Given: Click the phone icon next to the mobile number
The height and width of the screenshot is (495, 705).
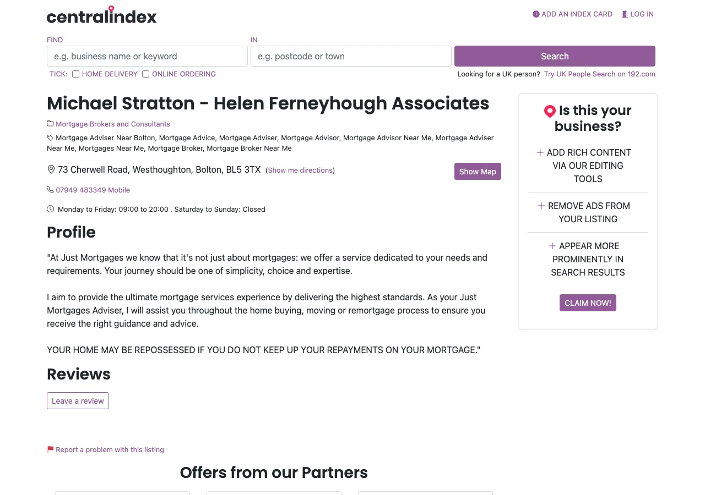Looking at the screenshot, I should pyautogui.click(x=50, y=189).
